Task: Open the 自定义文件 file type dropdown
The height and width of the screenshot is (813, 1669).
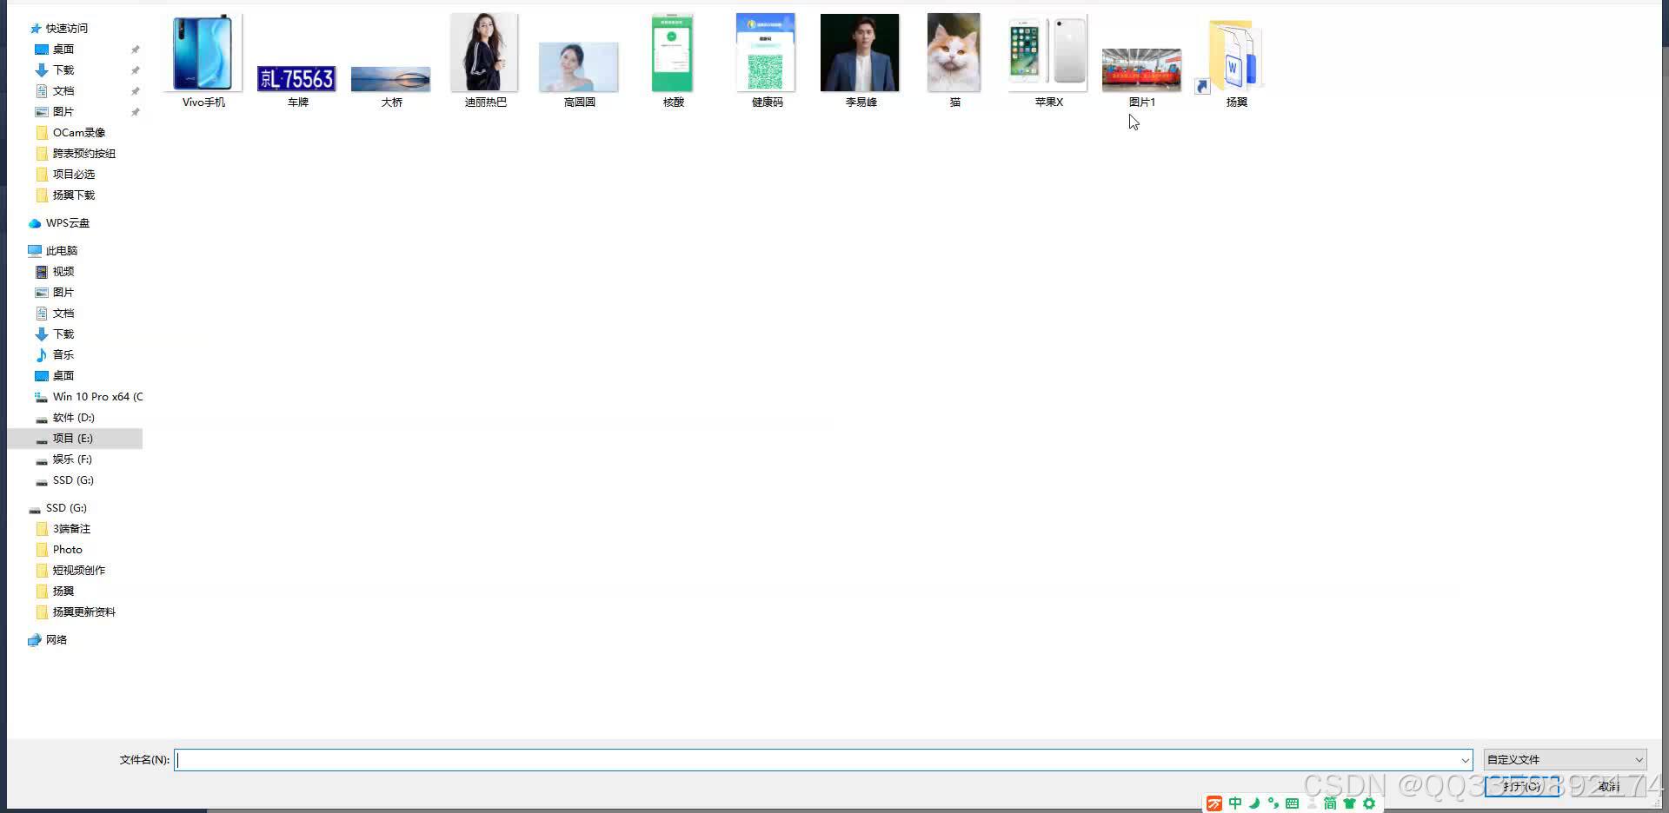Action: coord(1565,760)
